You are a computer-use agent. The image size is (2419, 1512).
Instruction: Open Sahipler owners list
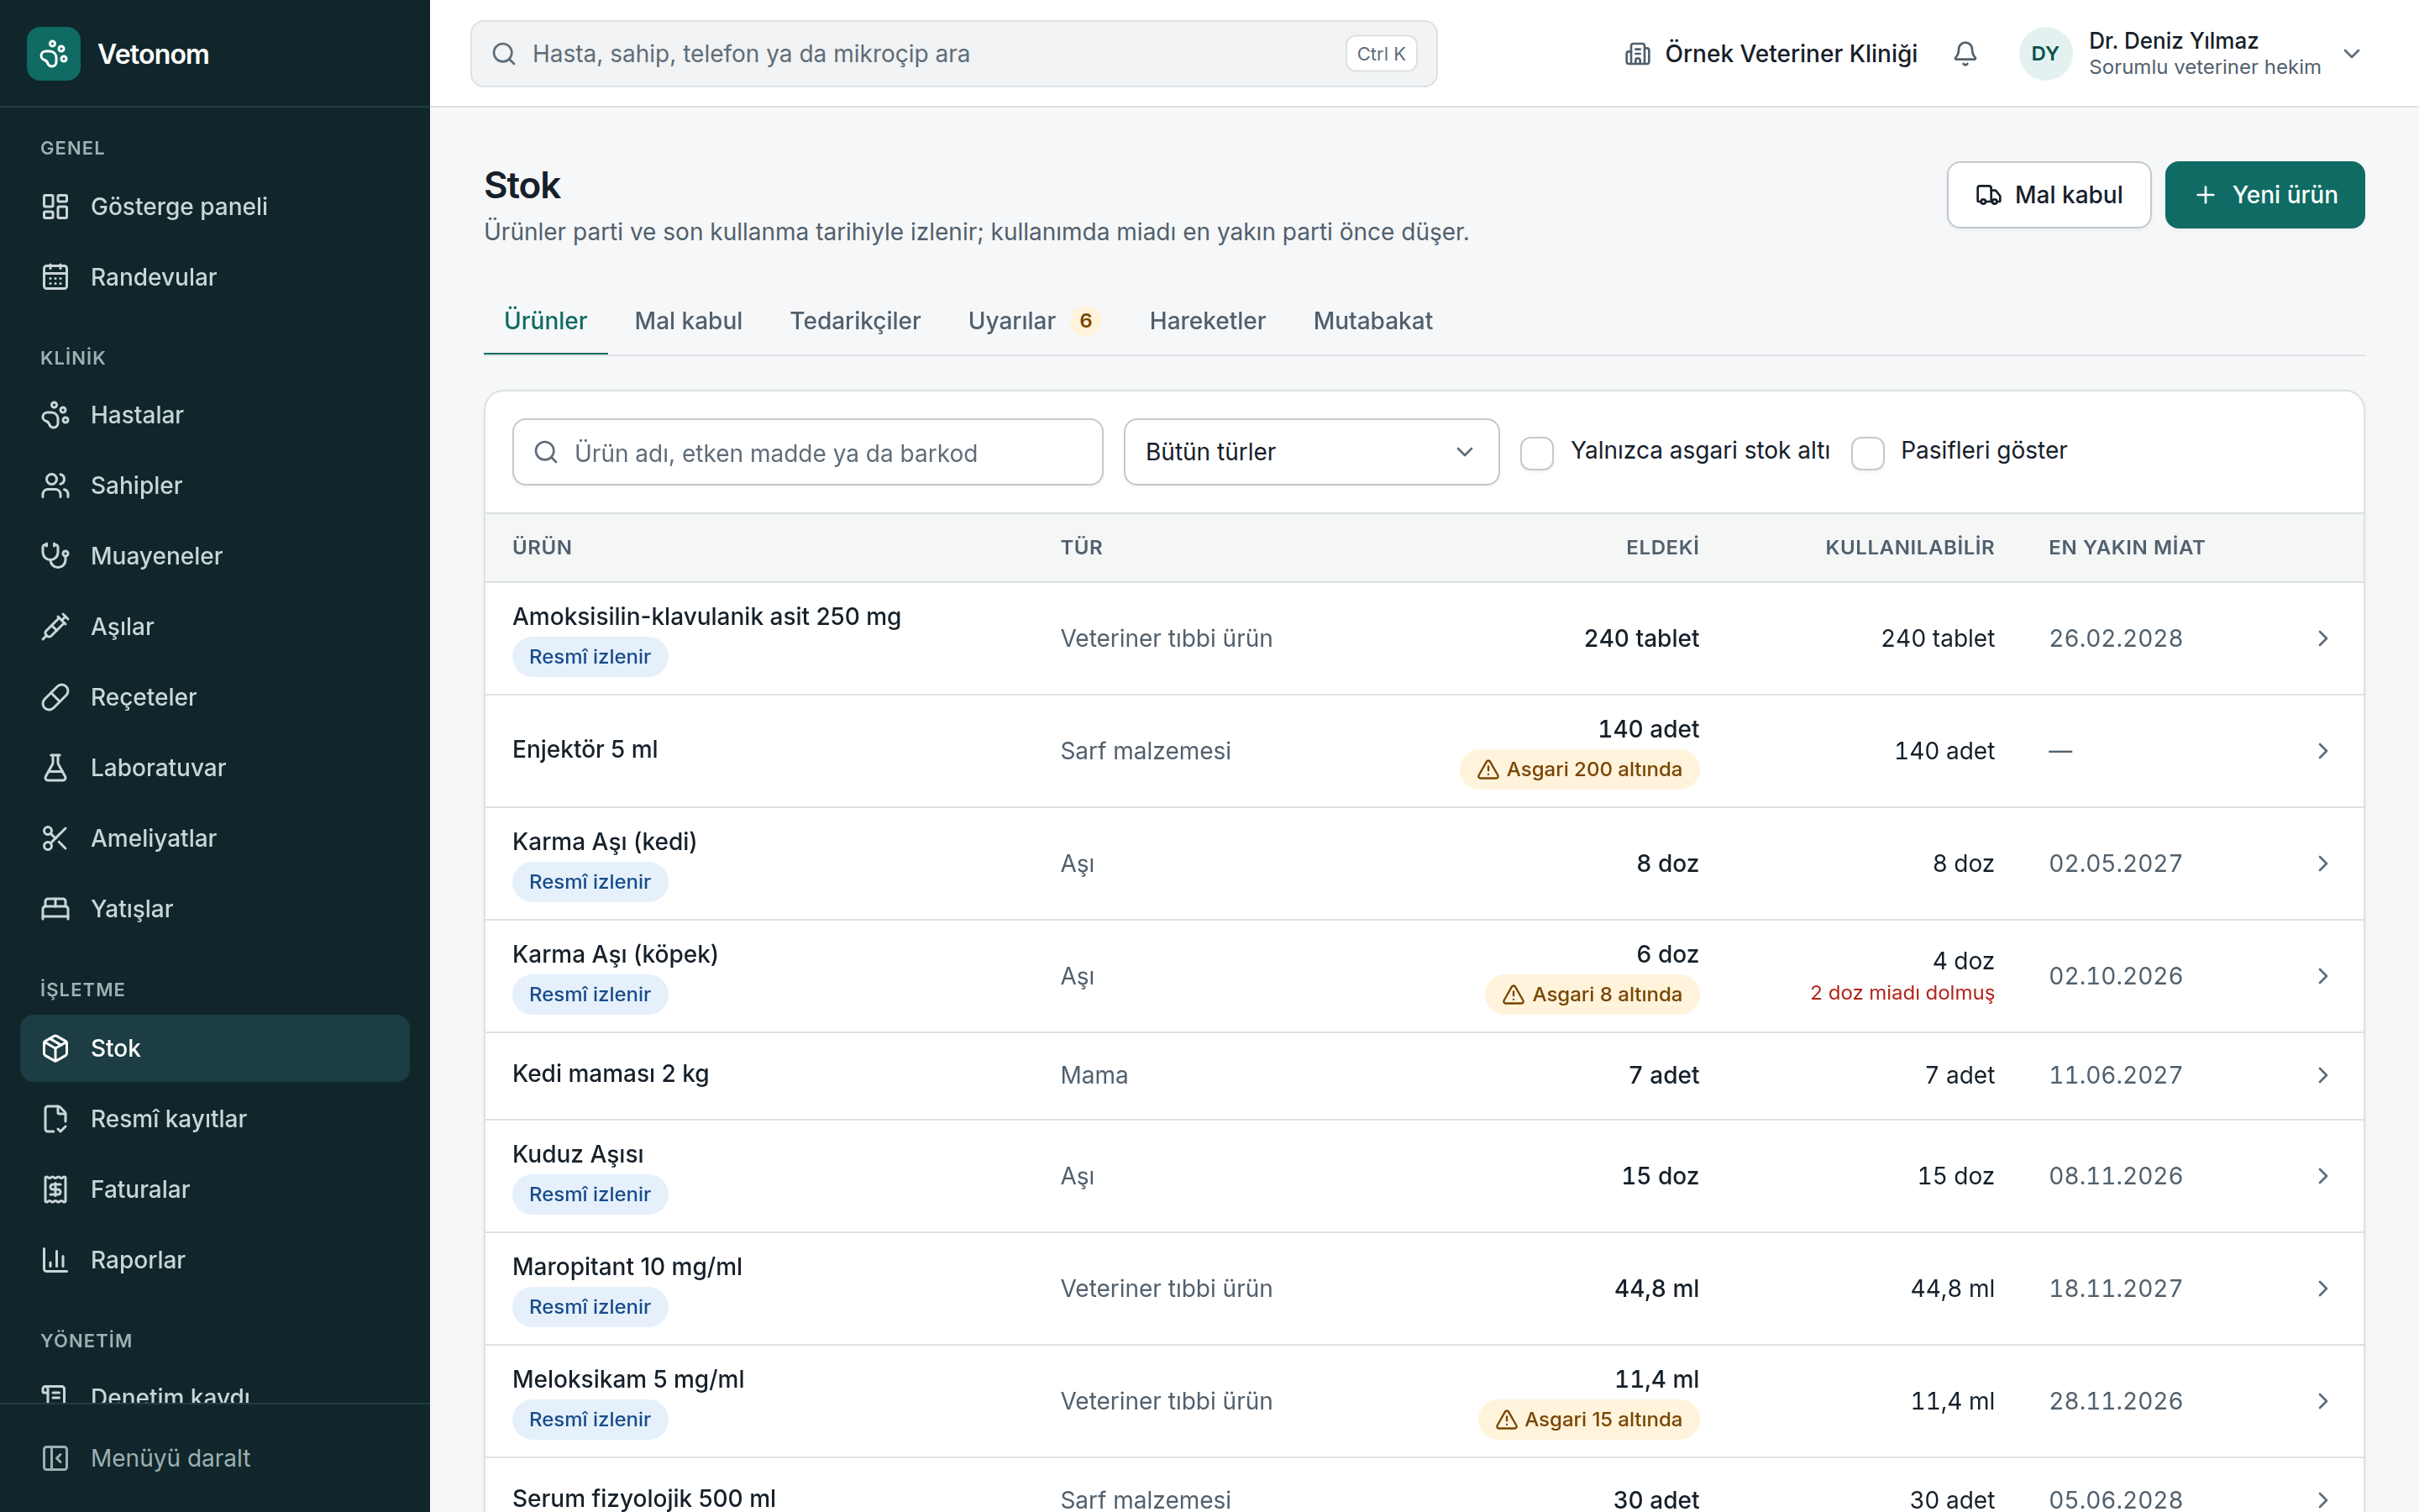click(x=215, y=485)
